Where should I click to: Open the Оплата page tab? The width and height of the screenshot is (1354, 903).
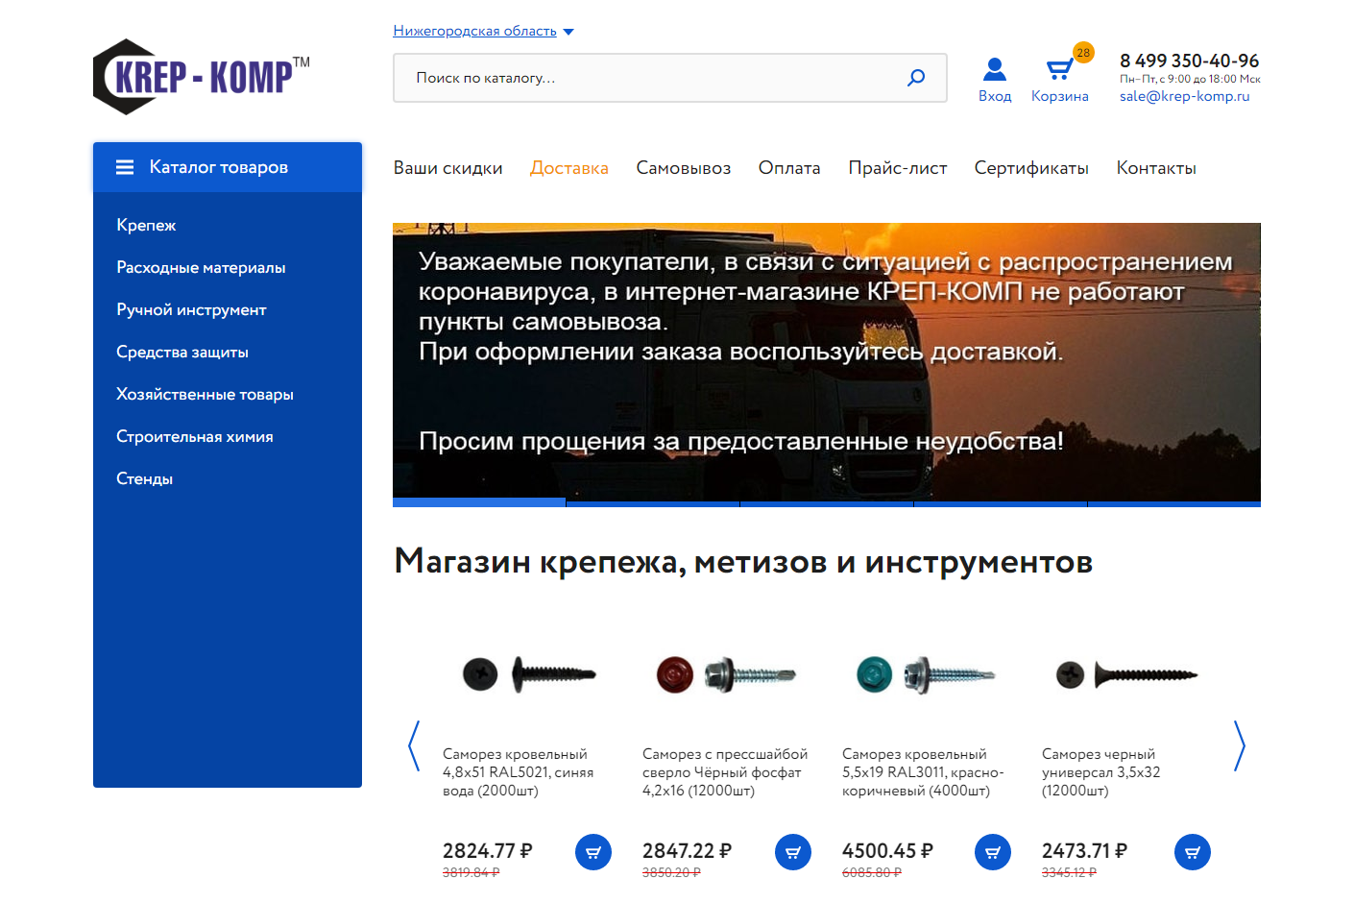tap(789, 167)
